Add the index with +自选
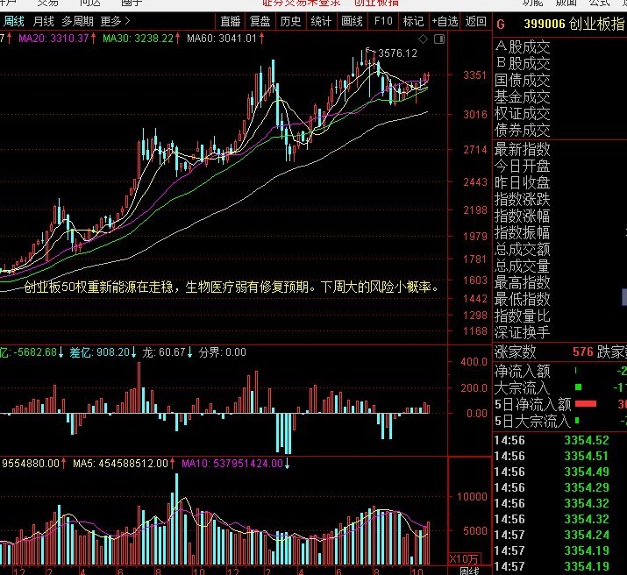627x575 pixels. tap(445, 21)
